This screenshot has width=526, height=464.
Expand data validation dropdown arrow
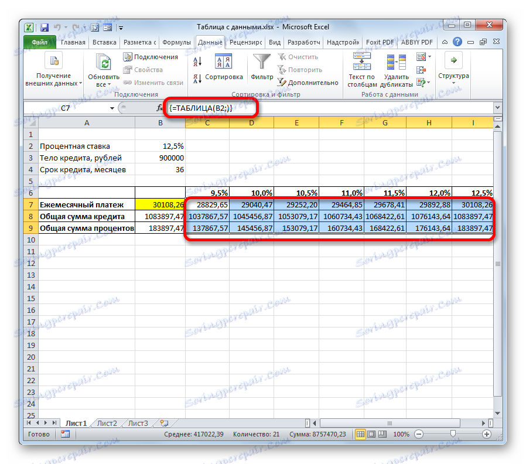tap(429, 57)
